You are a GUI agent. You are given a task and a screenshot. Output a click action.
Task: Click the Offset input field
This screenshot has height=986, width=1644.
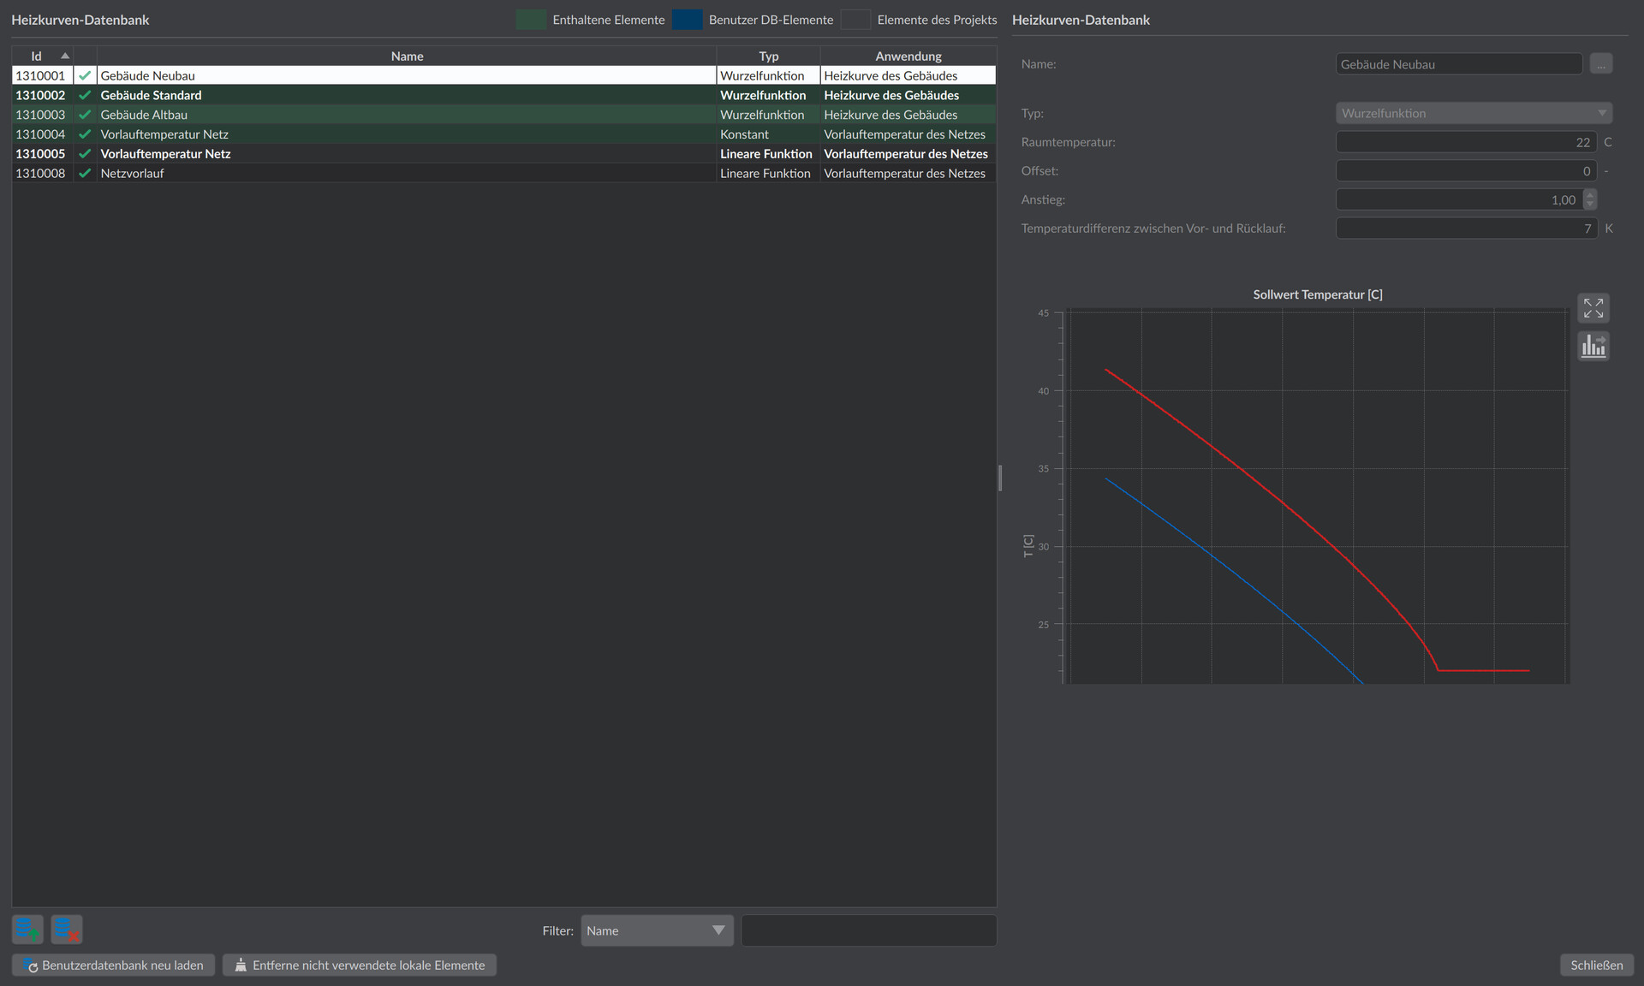coord(1466,171)
